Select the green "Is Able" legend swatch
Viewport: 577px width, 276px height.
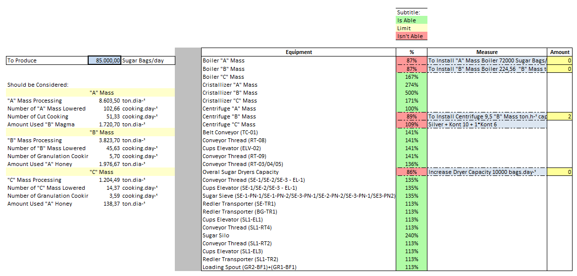tap(411, 20)
